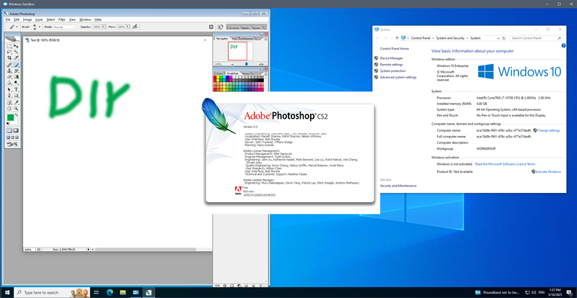Open the Tool Preset picker arrow
This screenshot has height=298, width=577.
tap(17, 27)
